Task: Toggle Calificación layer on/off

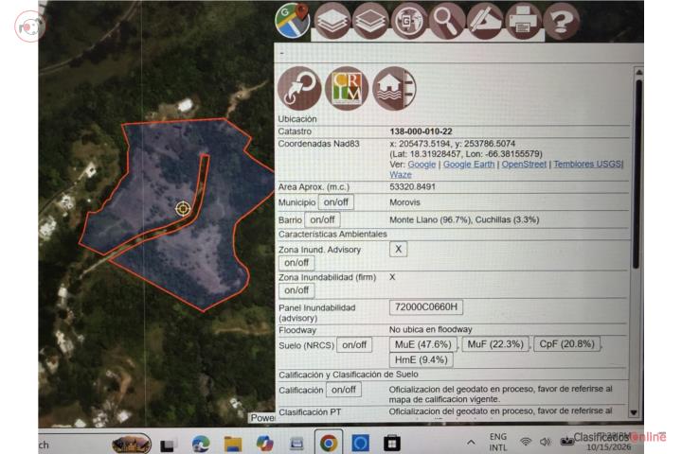Action: click(344, 390)
